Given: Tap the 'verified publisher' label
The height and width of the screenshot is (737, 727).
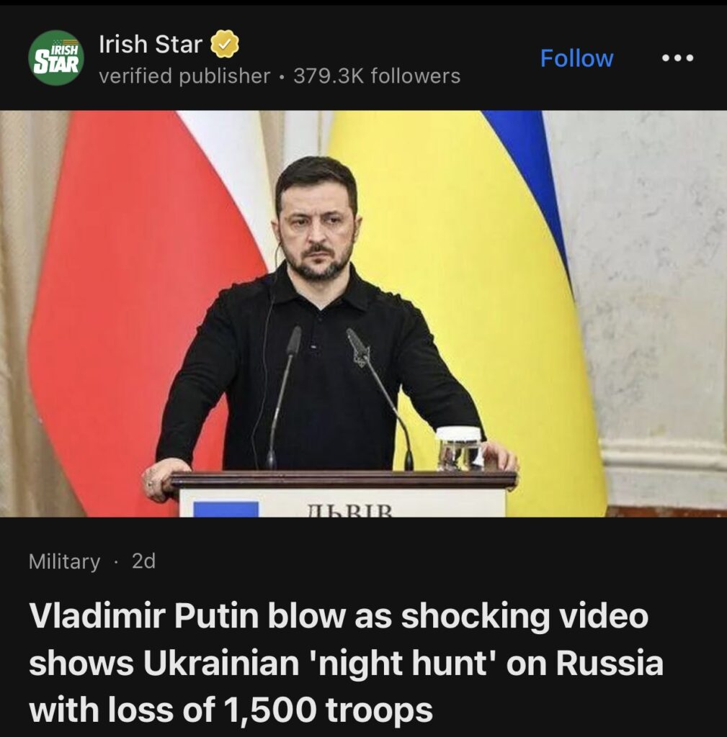Looking at the screenshot, I should tap(184, 76).
